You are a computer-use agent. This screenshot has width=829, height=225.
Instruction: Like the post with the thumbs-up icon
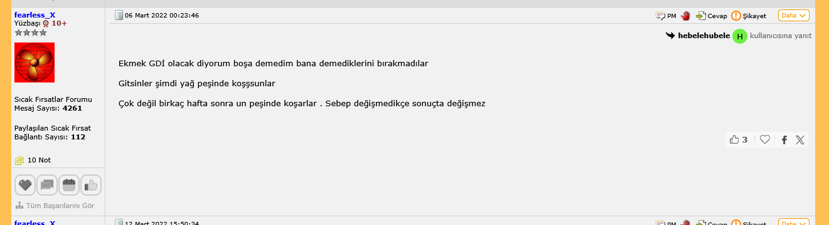(x=739, y=140)
